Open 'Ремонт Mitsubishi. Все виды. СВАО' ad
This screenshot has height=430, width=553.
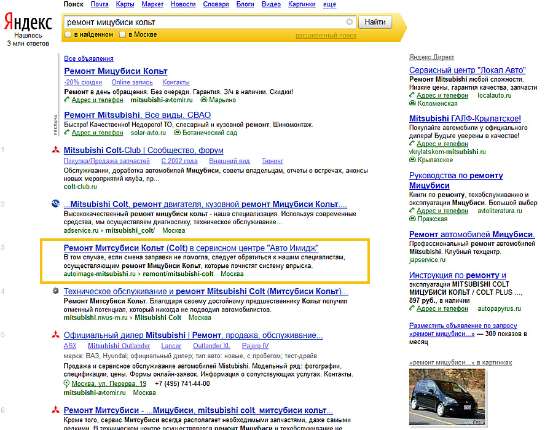[x=137, y=115]
